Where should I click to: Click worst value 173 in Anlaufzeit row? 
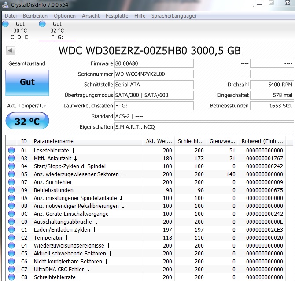[199, 158]
